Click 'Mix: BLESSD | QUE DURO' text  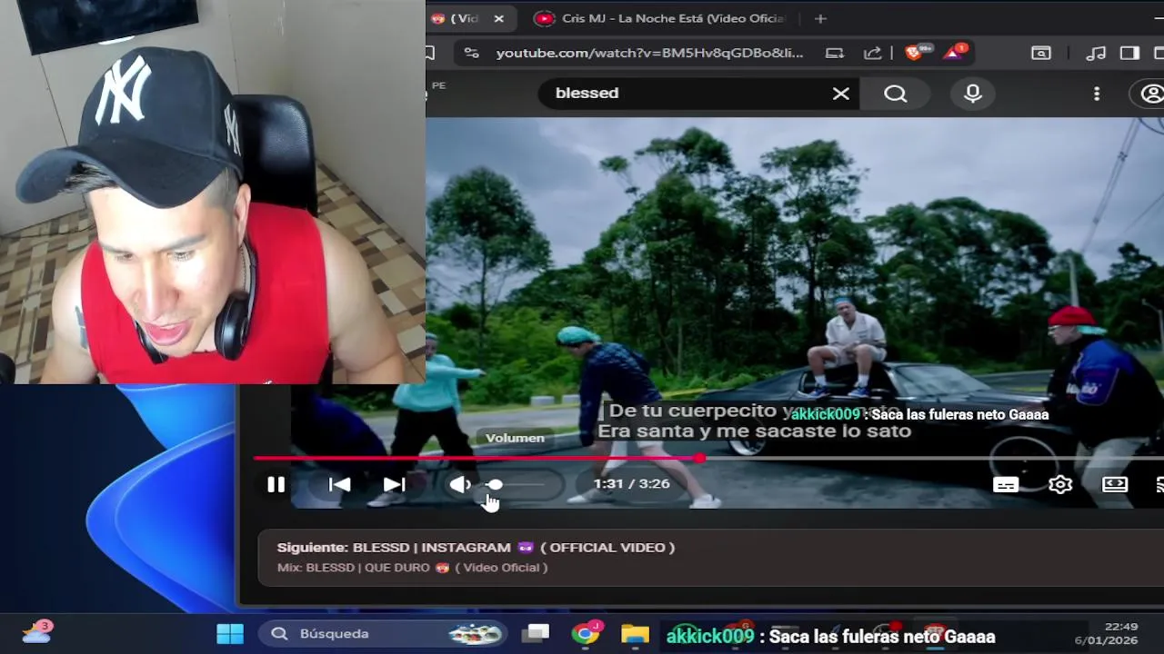[x=412, y=568]
